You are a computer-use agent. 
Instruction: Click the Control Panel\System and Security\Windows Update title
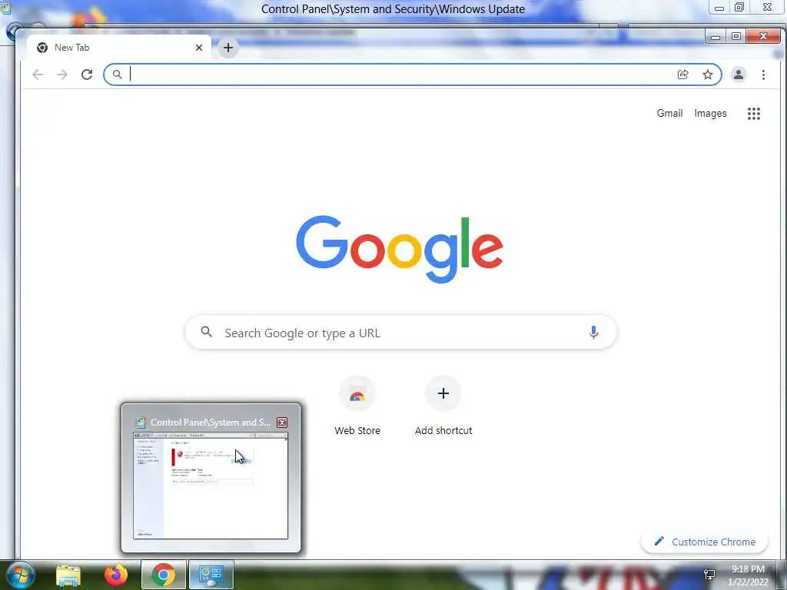click(x=393, y=9)
